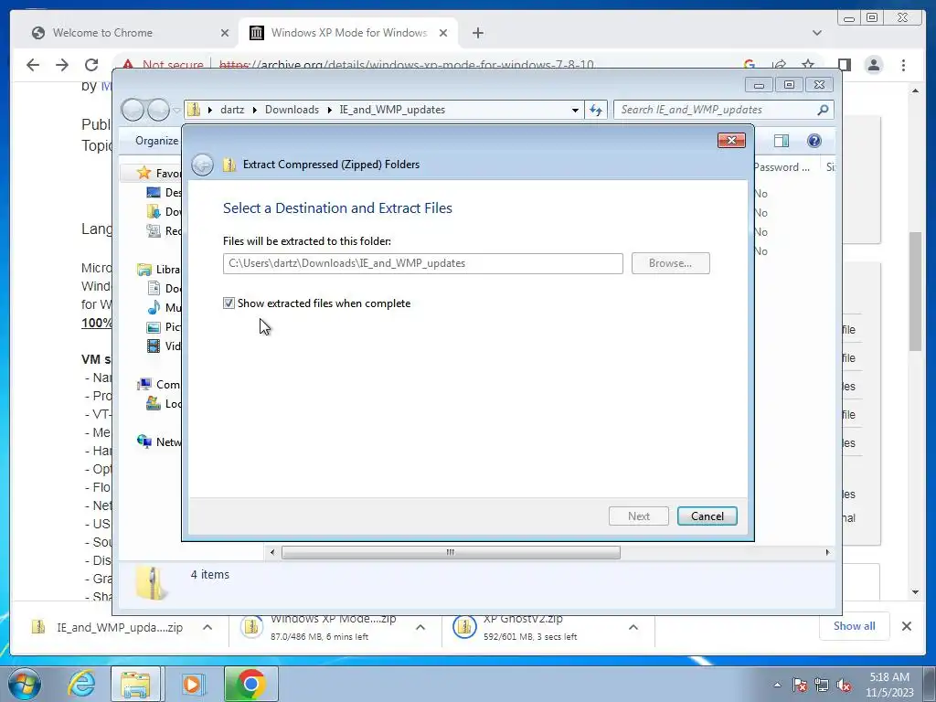Expand arrow after dartz in breadcrumb
Image resolution: width=936 pixels, height=702 pixels.
click(x=255, y=110)
